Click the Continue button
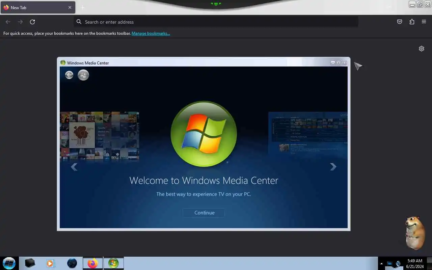Screen dimensions: 432x270 (x=204, y=213)
